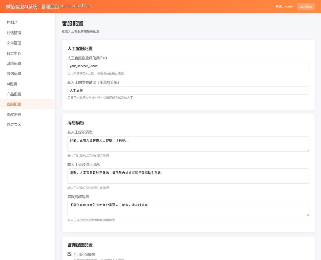Viewport: 321px width, 260px height.
Task: Click hint 只要用户消息包含其中任一关键词就会触发转人工
Action: [x=100, y=98]
